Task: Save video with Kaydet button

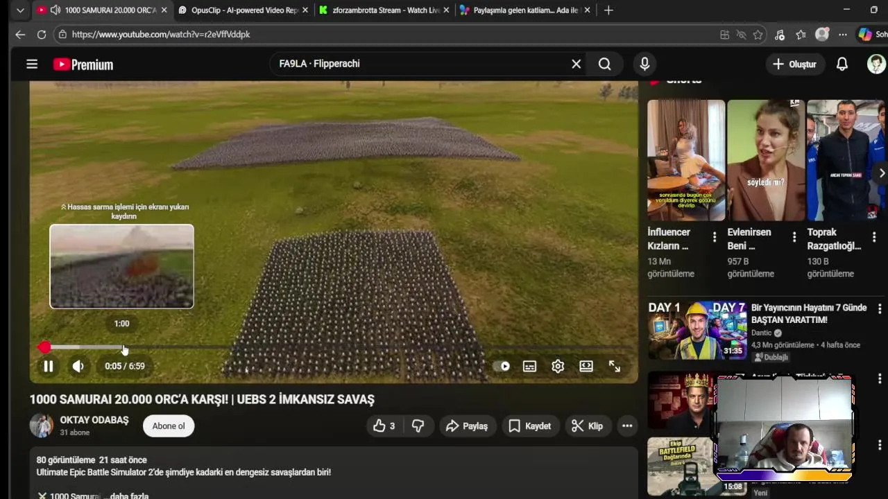Action: tap(530, 426)
